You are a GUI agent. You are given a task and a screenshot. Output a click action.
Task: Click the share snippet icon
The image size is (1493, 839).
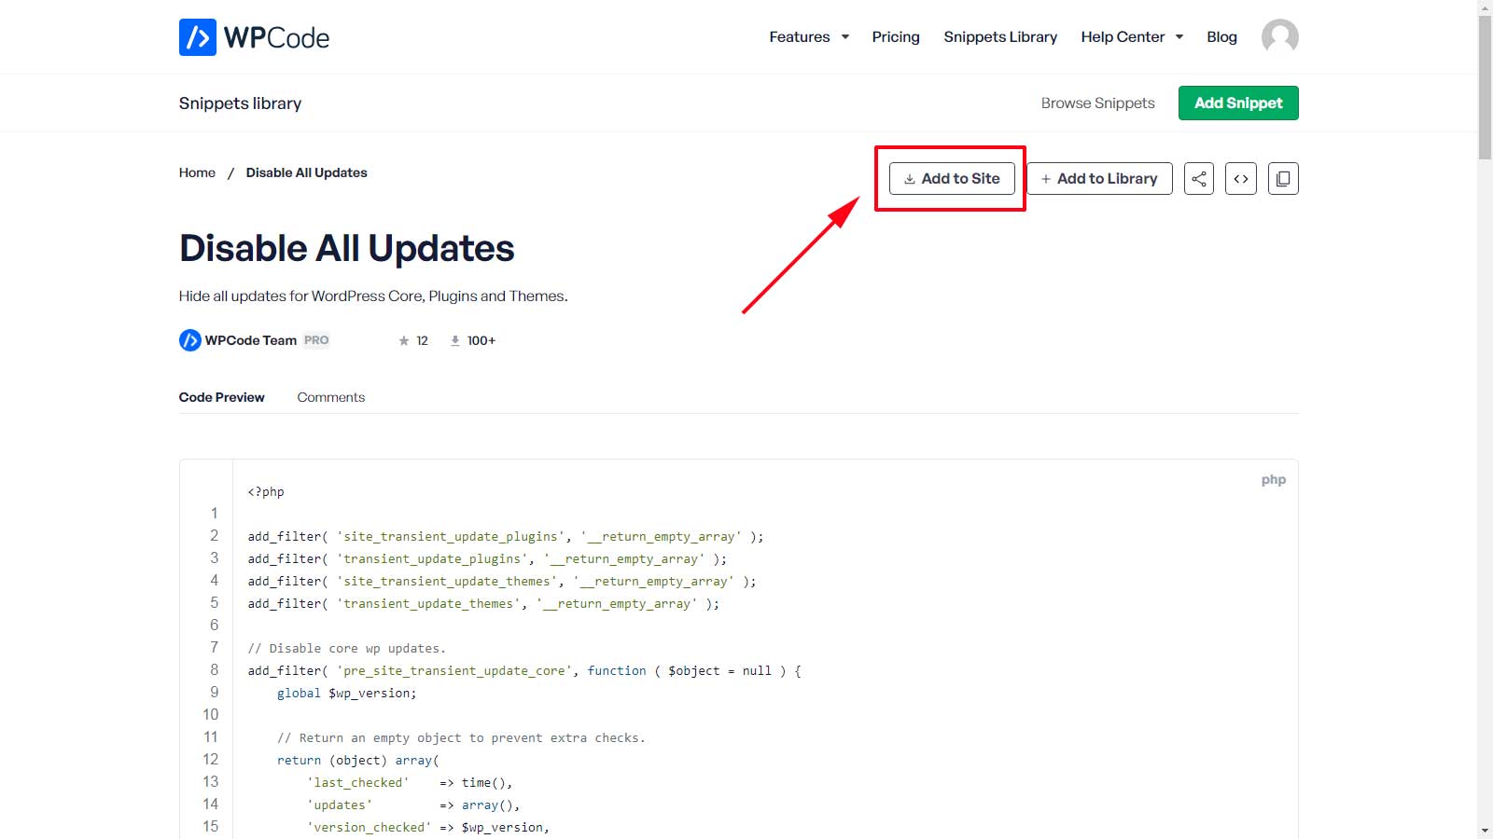[x=1199, y=178]
